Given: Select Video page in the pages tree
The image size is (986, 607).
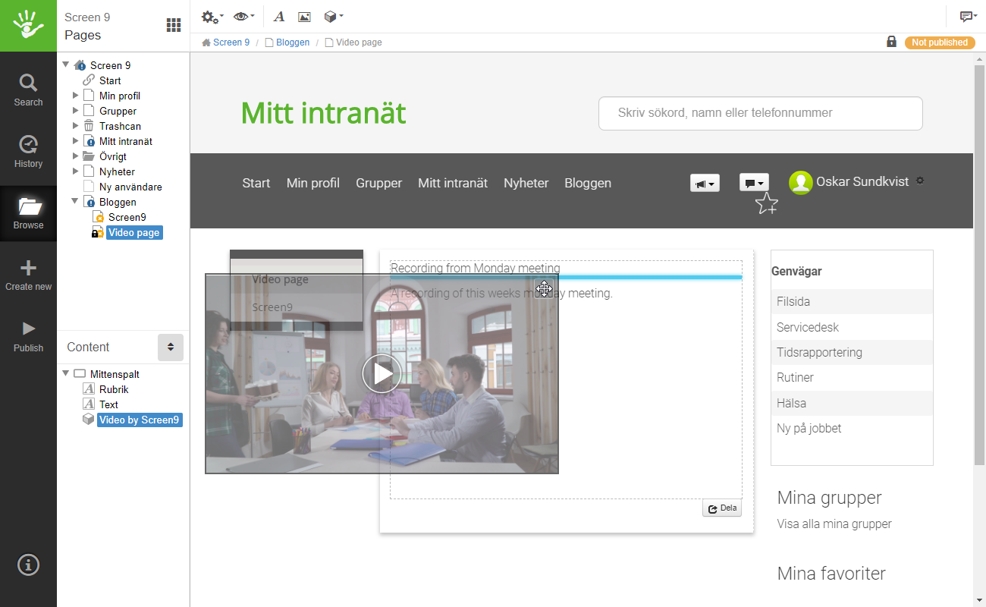Looking at the screenshot, I should [x=134, y=232].
